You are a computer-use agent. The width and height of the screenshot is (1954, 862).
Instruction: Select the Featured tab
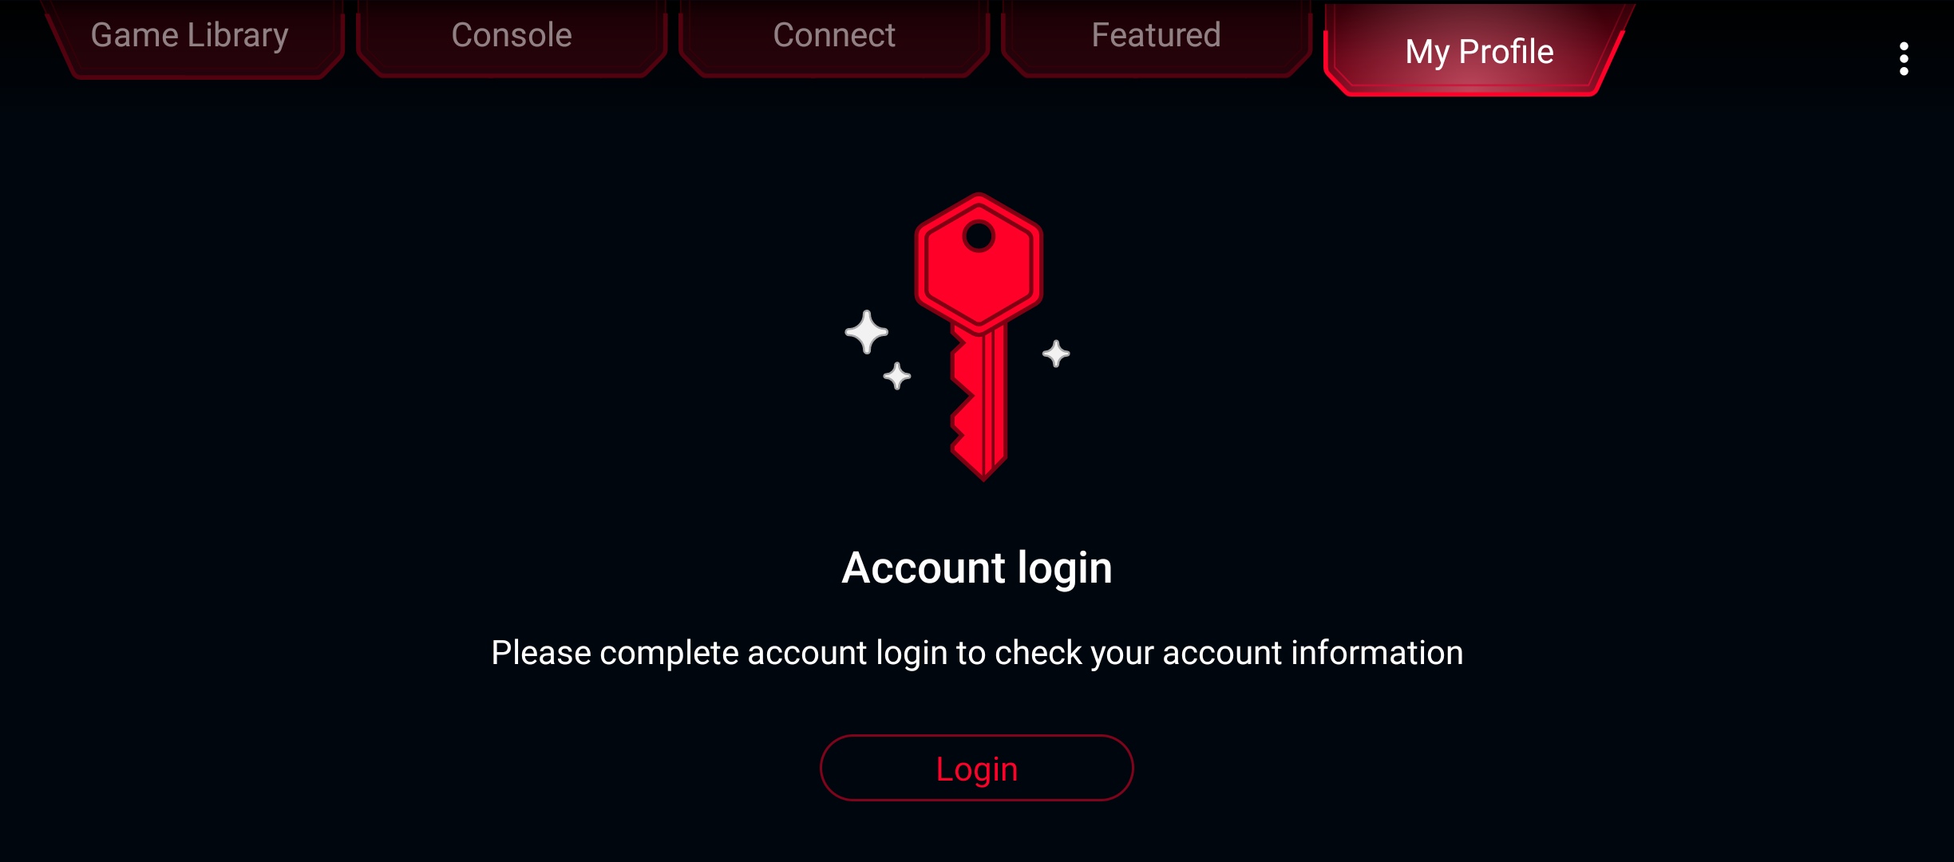(x=1156, y=37)
